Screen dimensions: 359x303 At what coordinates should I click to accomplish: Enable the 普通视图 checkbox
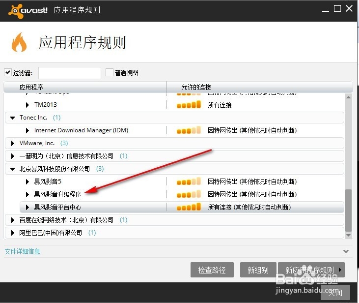pos(109,72)
